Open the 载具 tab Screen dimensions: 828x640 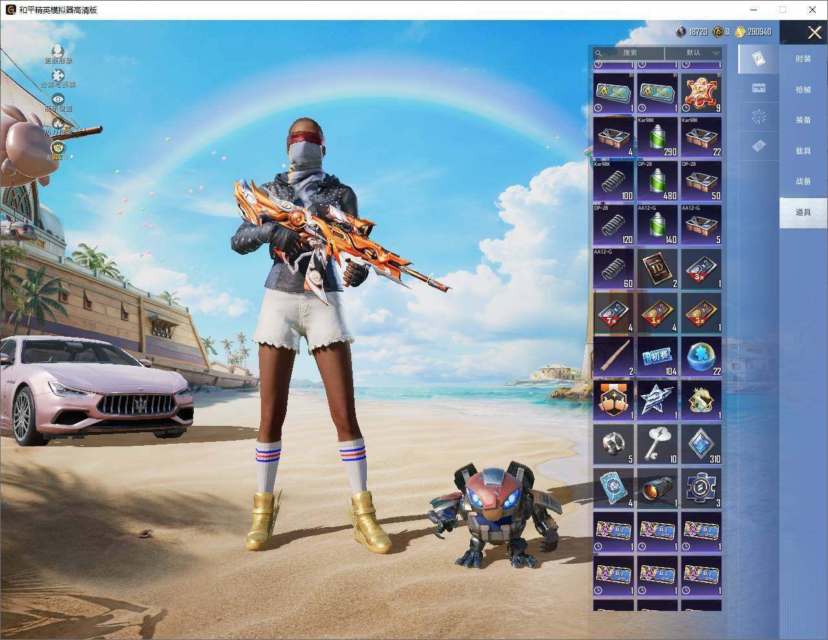(803, 151)
